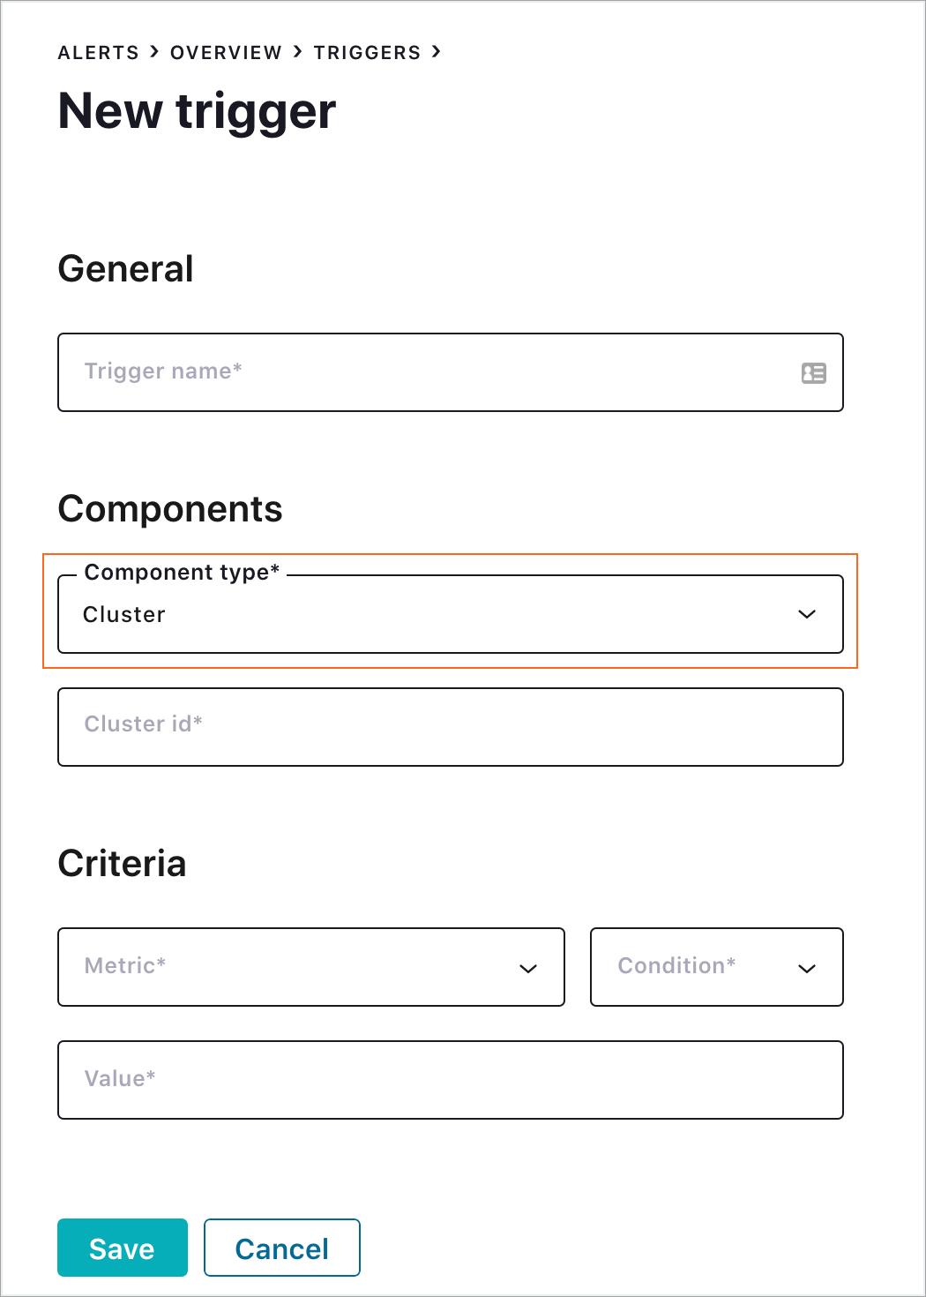Save the new trigger

(123, 1248)
